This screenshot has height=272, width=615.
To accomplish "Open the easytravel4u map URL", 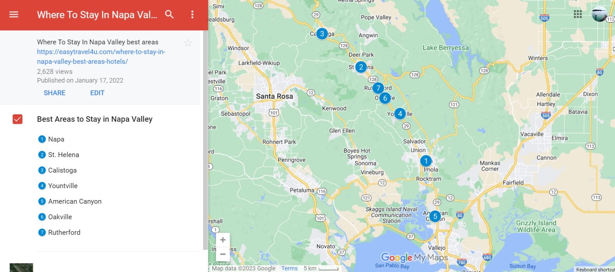I will (101, 56).
